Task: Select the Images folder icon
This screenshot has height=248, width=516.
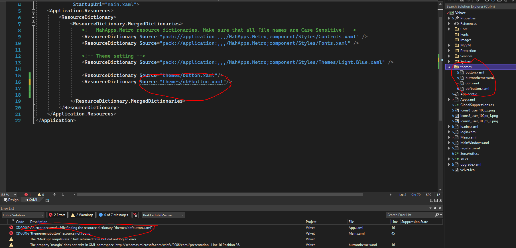Action: coord(457,40)
